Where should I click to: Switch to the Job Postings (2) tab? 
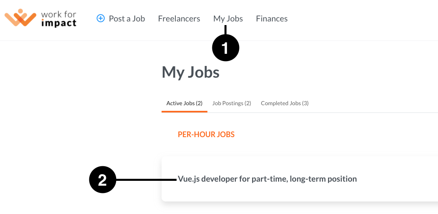coord(231,103)
